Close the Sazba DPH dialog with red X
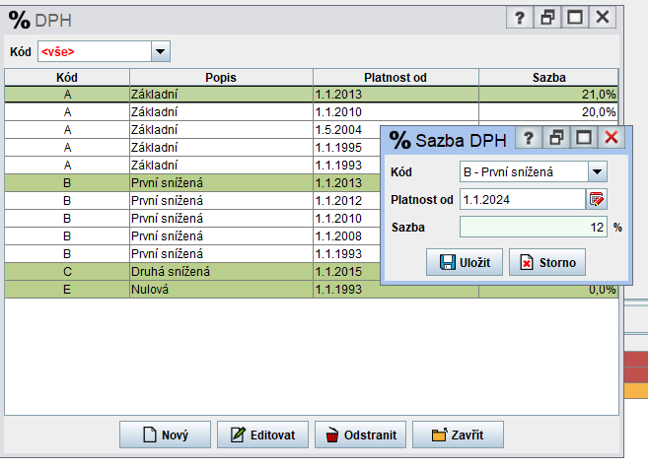This screenshot has height=468, width=648. tap(612, 139)
